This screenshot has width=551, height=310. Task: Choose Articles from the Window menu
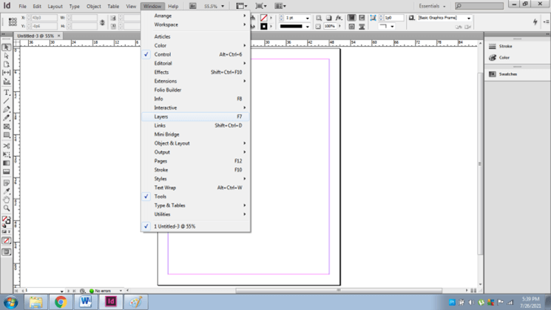click(x=196, y=36)
